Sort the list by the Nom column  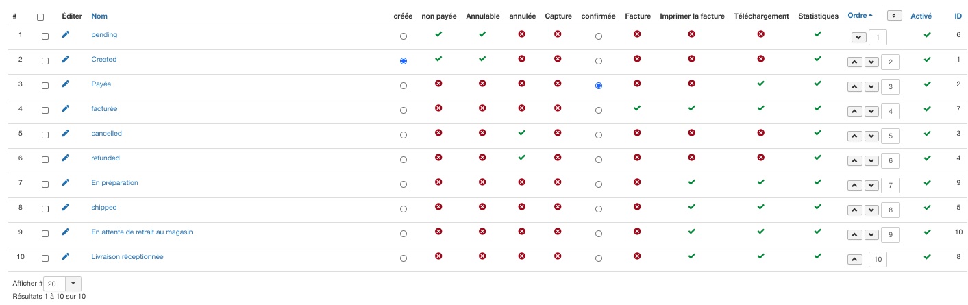99,16
